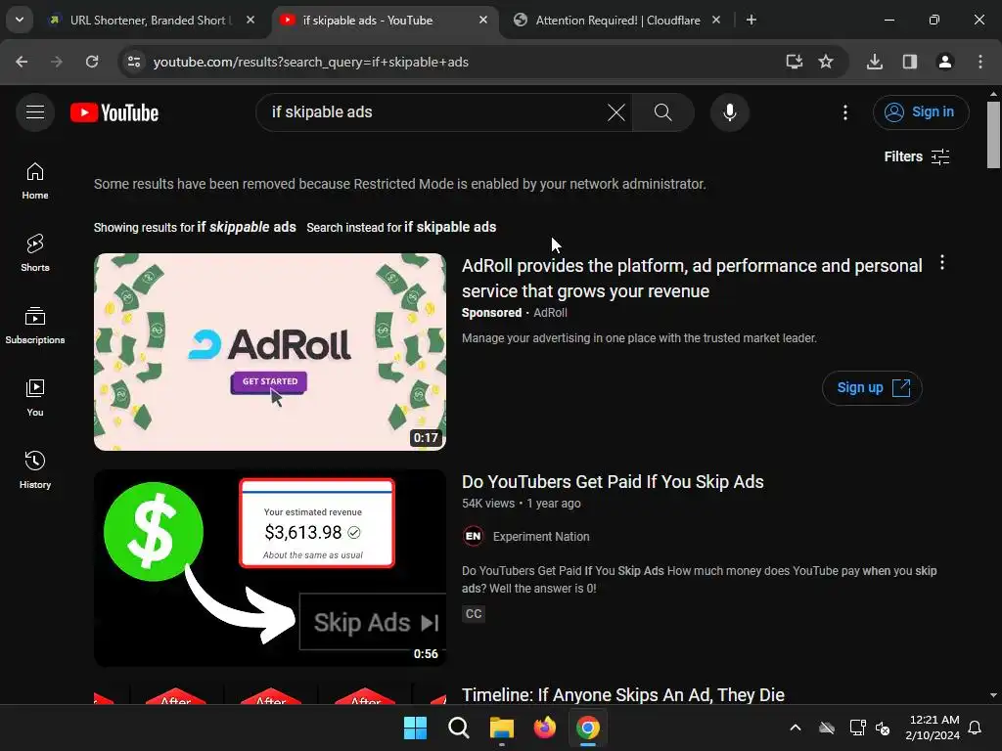The height and width of the screenshot is (751, 1002).
Task: Open File Explorer from the taskbar
Action: coord(502,728)
